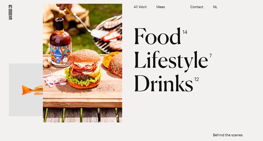Image resolution: width=263 pixels, height=141 pixels.
Task: Click the orange fish tail image
Action: point(32,90)
